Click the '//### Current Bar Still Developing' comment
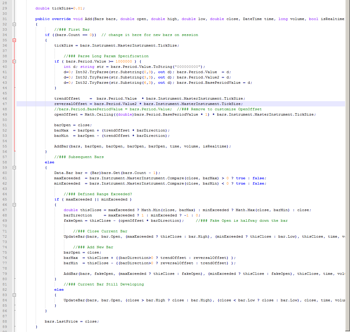 click(104, 285)
